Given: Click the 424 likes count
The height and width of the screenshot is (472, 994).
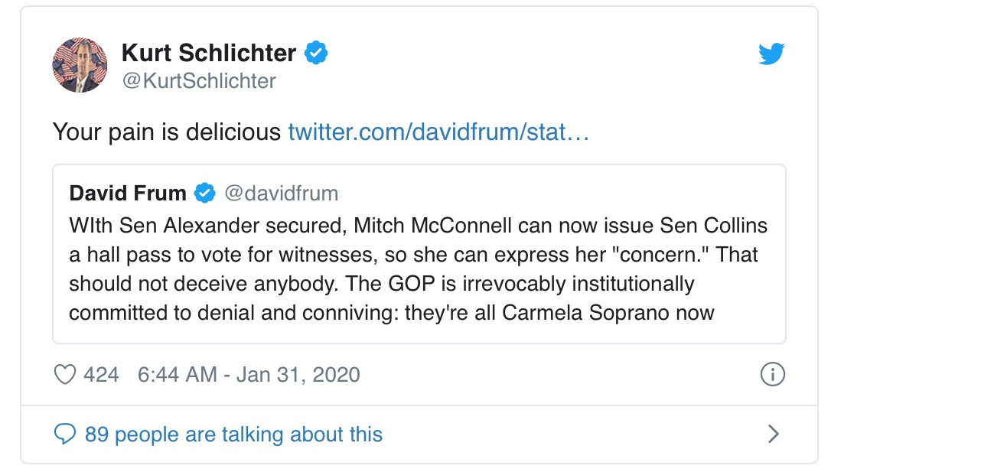Looking at the screenshot, I should pyautogui.click(x=101, y=375).
